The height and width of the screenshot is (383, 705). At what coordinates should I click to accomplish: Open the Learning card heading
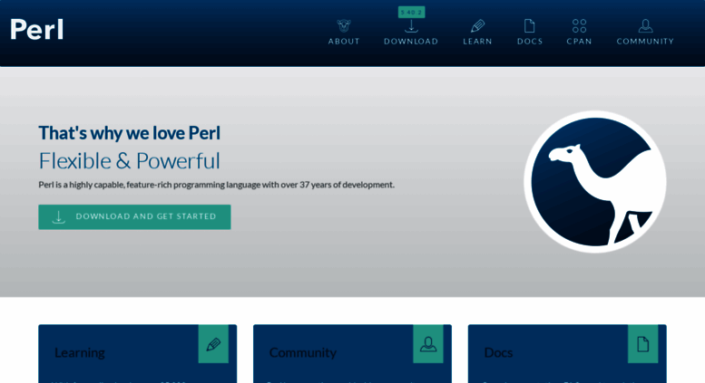[80, 353]
